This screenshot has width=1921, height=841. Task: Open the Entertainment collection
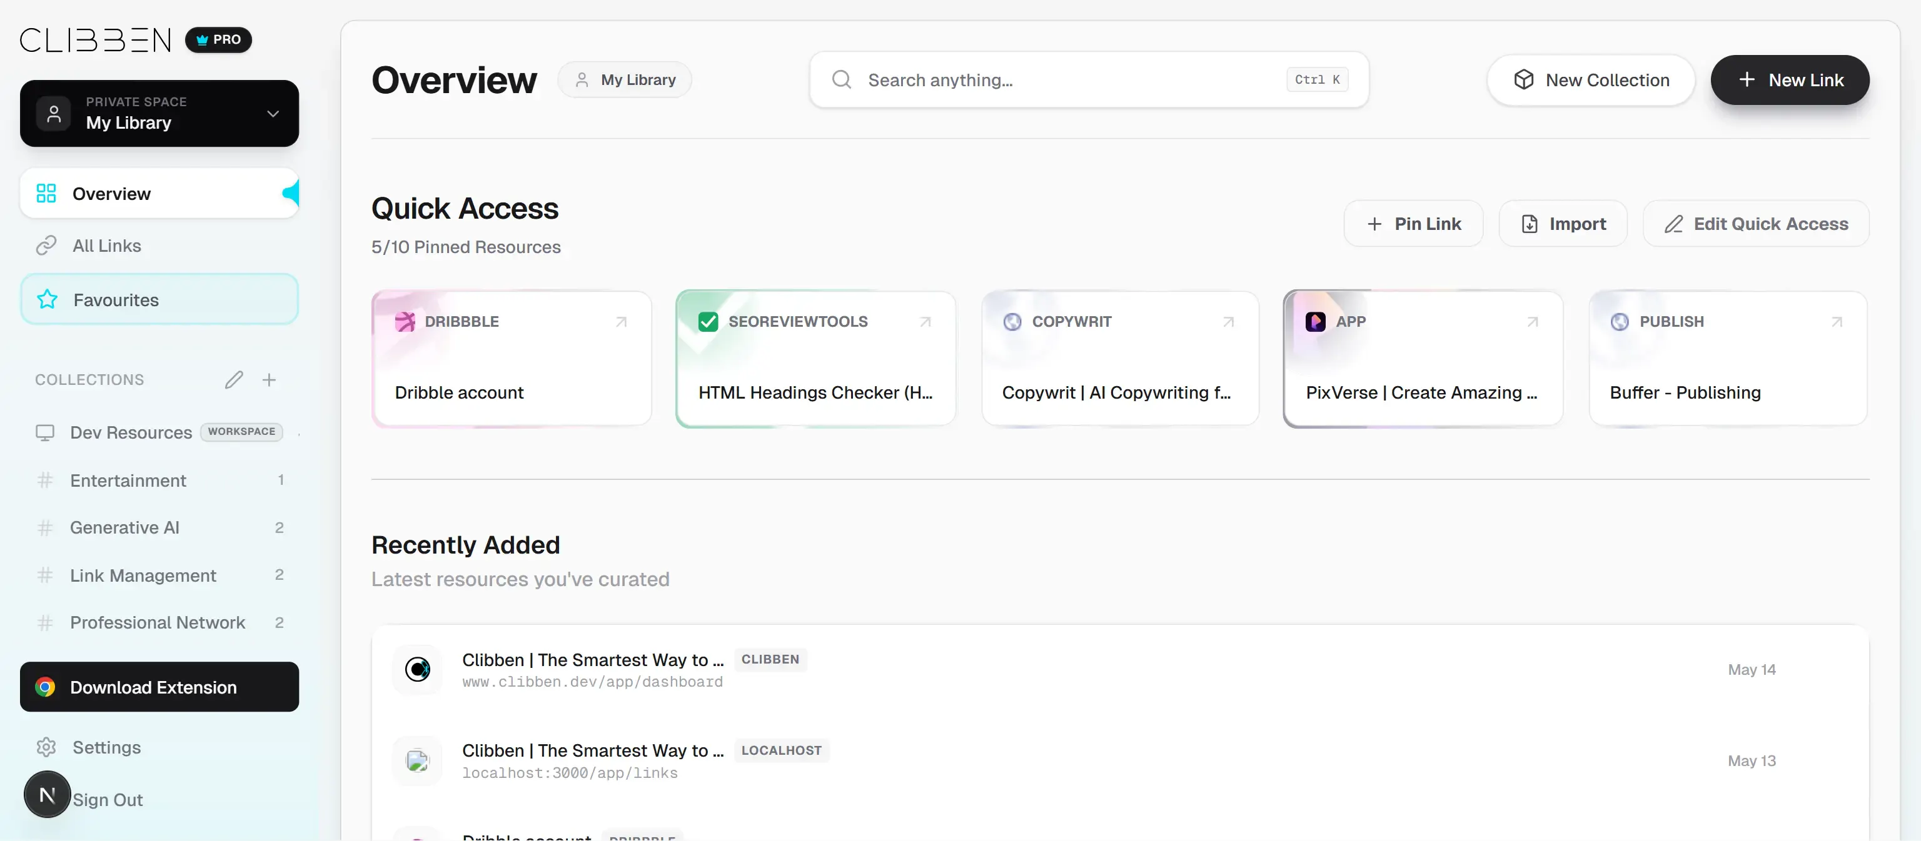click(159, 480)
